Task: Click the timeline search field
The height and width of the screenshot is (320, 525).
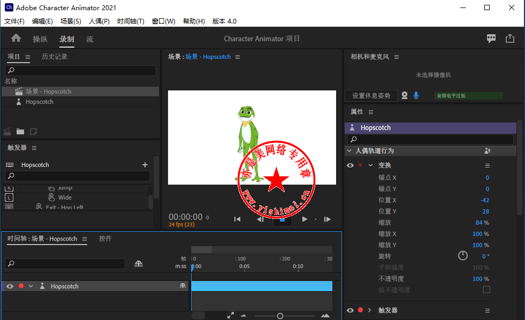Action: point(65,263)
